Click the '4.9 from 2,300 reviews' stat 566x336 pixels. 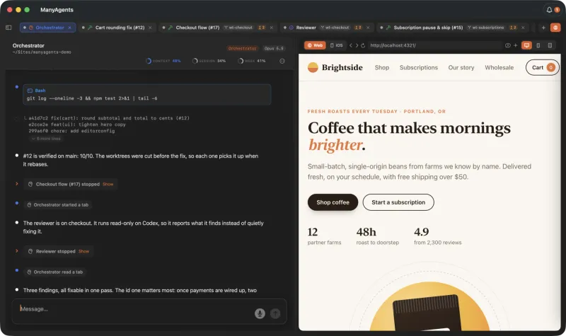pos(438,236)
